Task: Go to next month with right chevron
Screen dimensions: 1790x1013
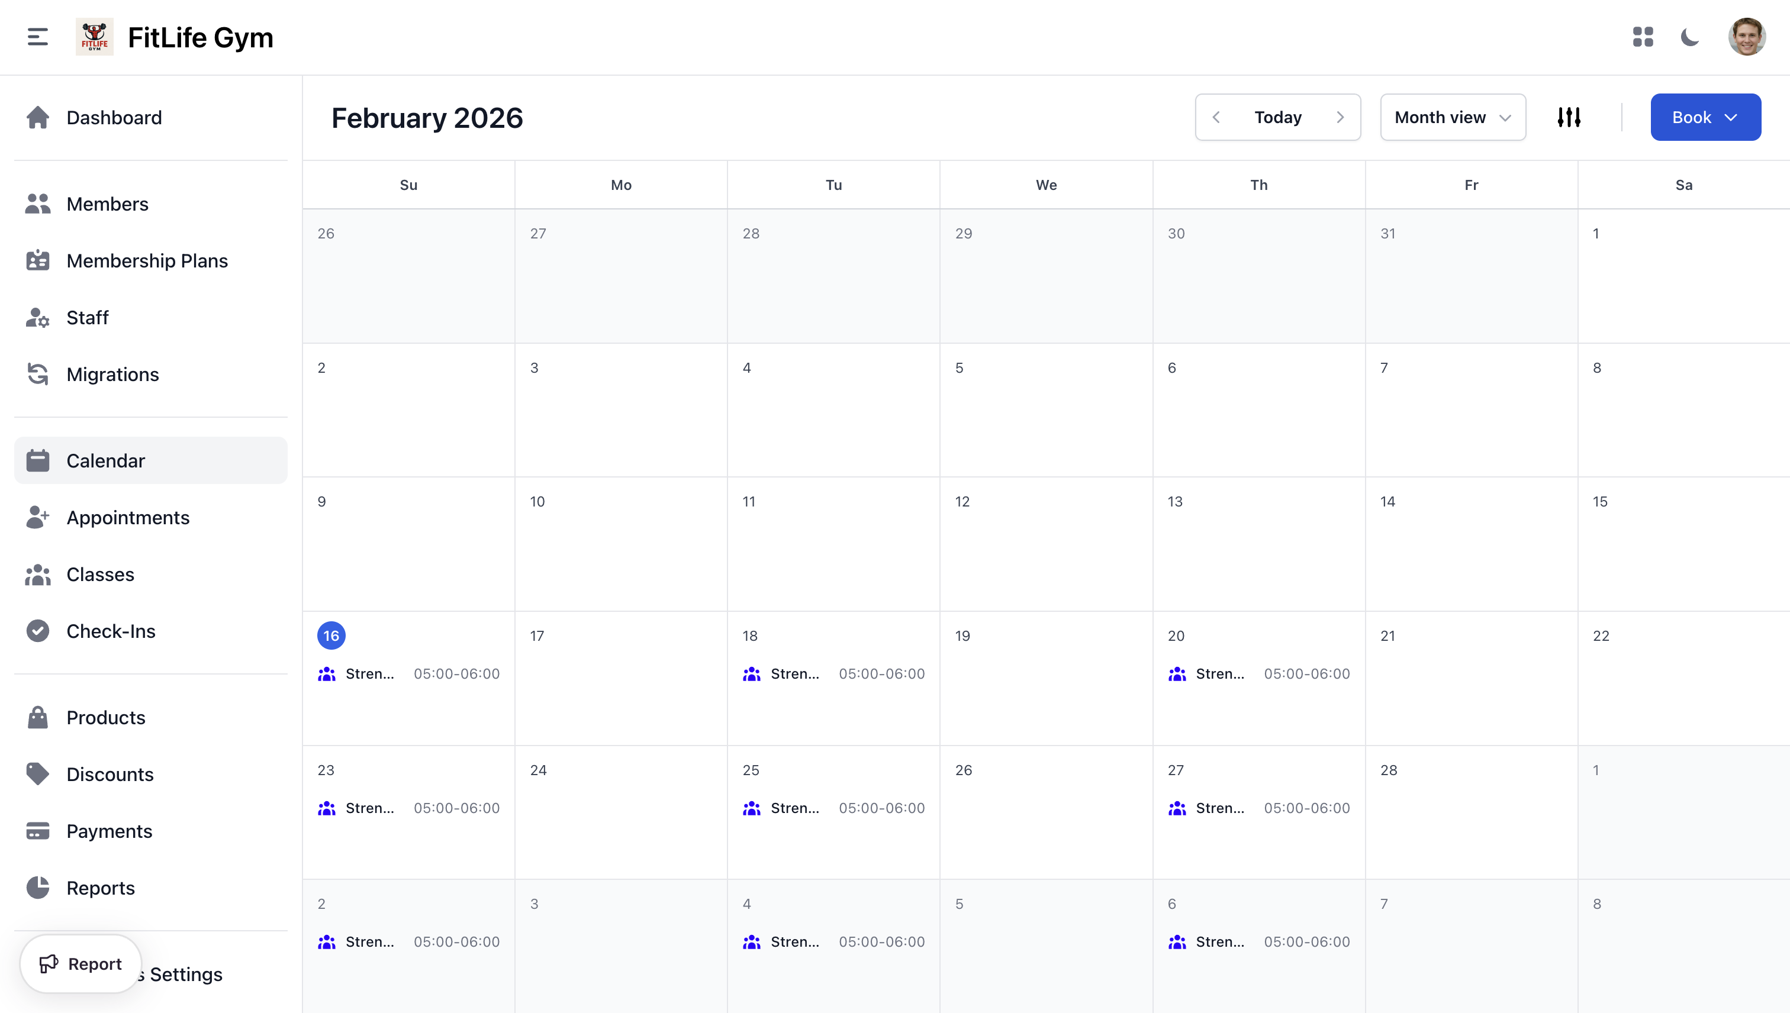Action: [1341, 117]
